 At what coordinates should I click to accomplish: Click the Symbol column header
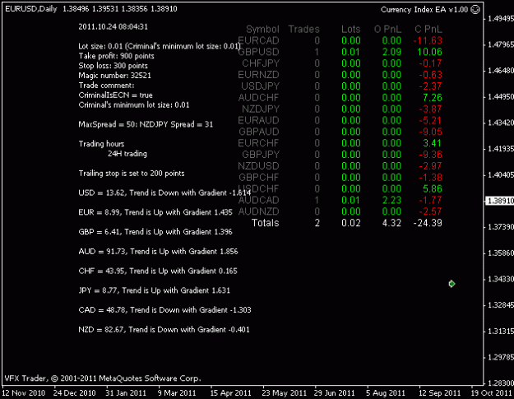pos(262,29)
